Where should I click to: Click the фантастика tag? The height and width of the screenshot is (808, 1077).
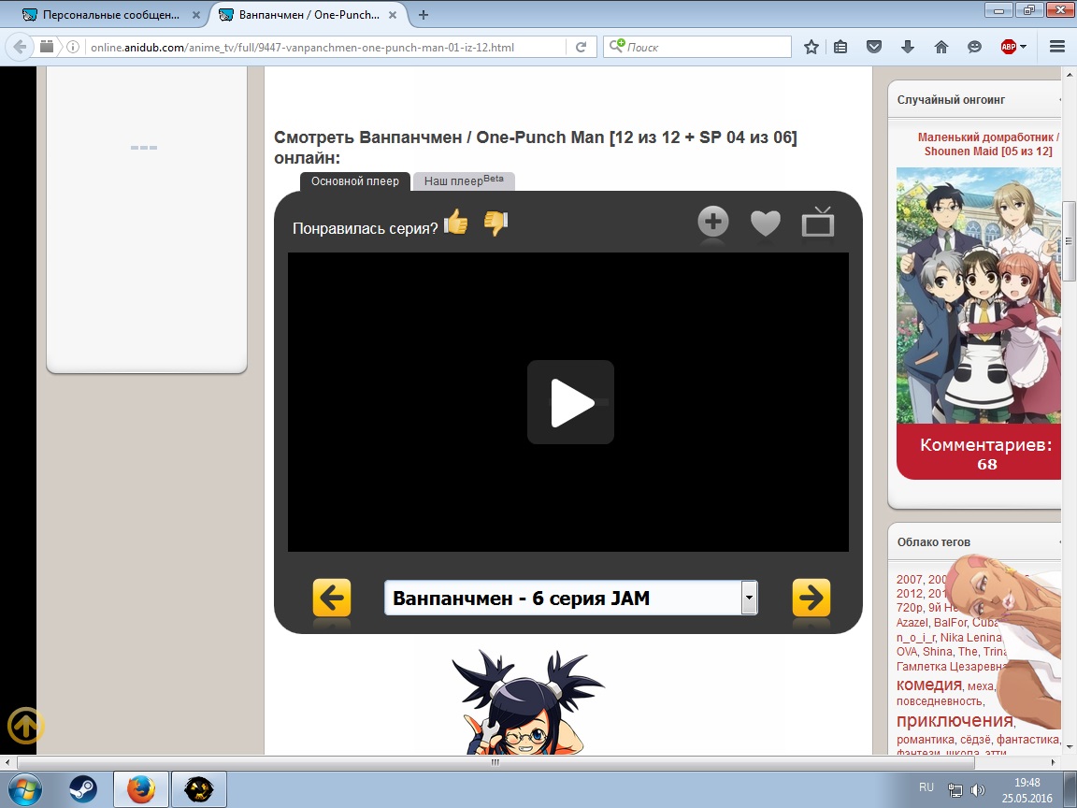(1027, 740)
